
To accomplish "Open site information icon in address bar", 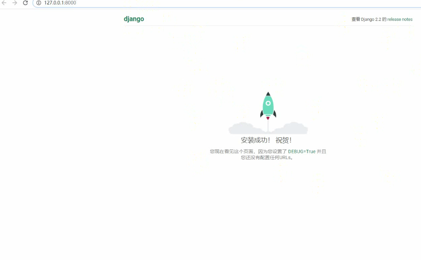I will pyautogui.click(x=39, y=3).
